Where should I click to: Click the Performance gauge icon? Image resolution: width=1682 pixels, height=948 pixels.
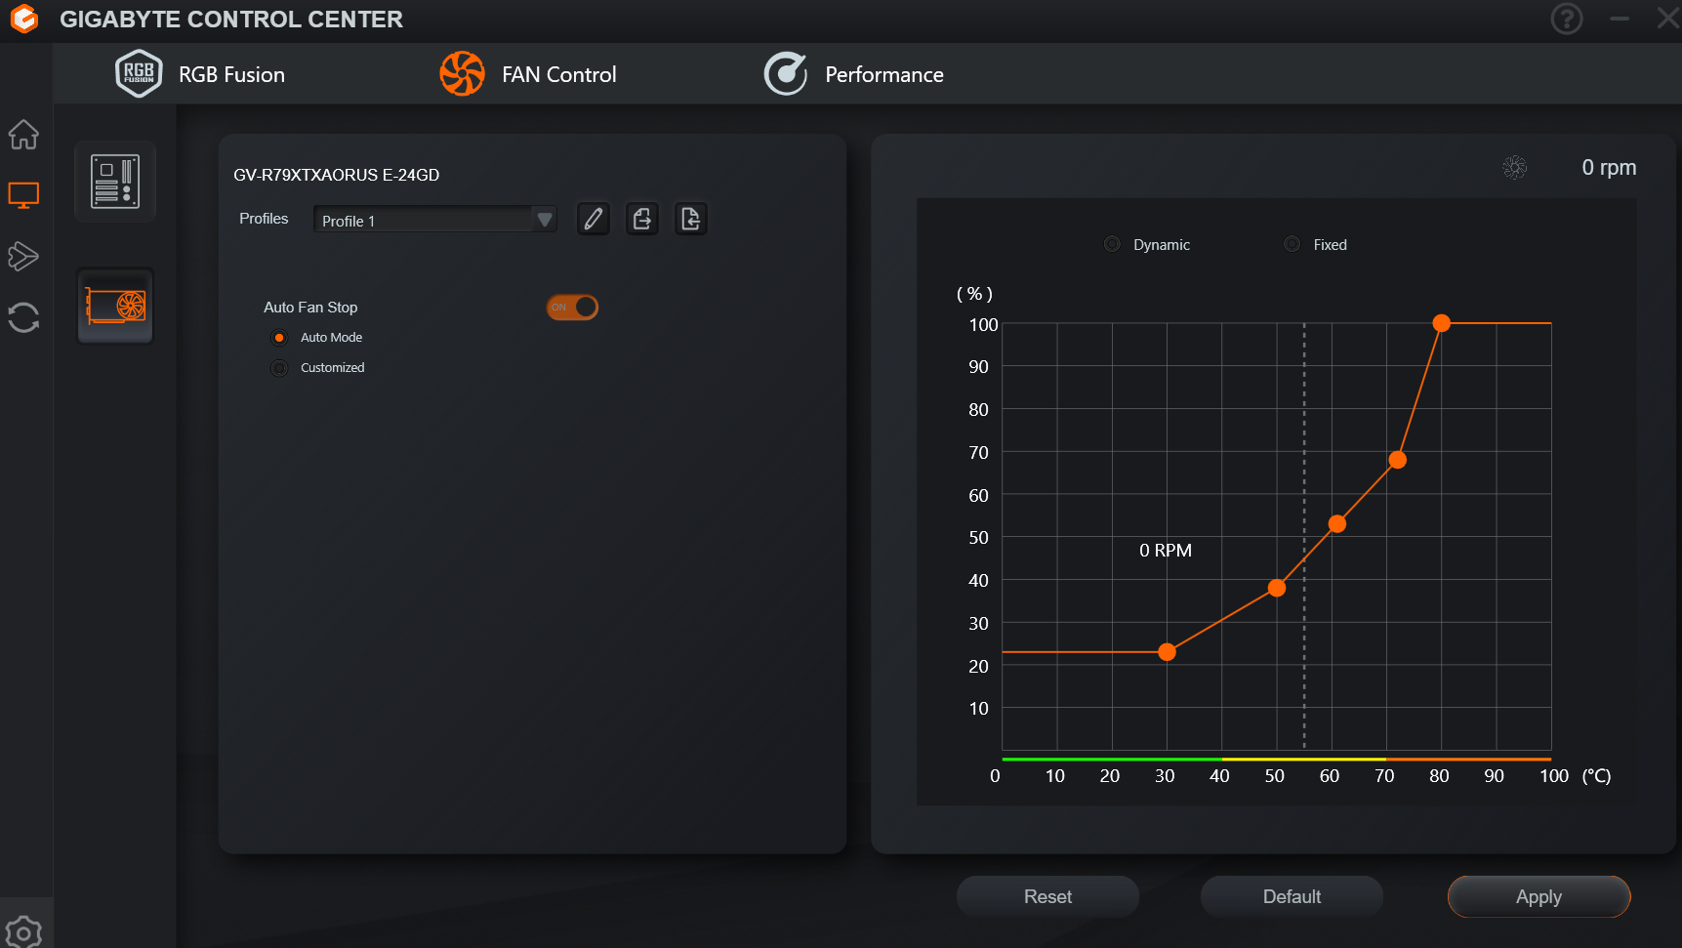click(786, 73)
